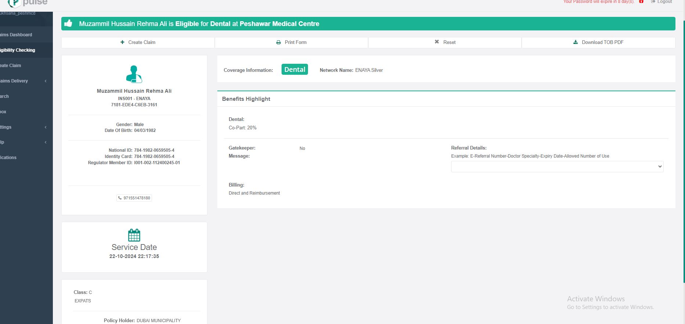Open Notifications in the sidebar

click(9, 158)
